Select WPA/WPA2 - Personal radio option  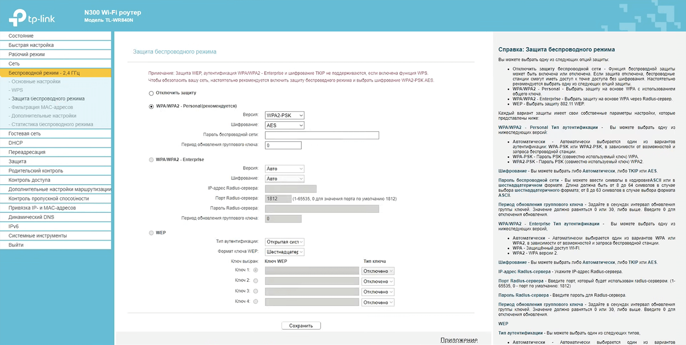coord(151,106)
